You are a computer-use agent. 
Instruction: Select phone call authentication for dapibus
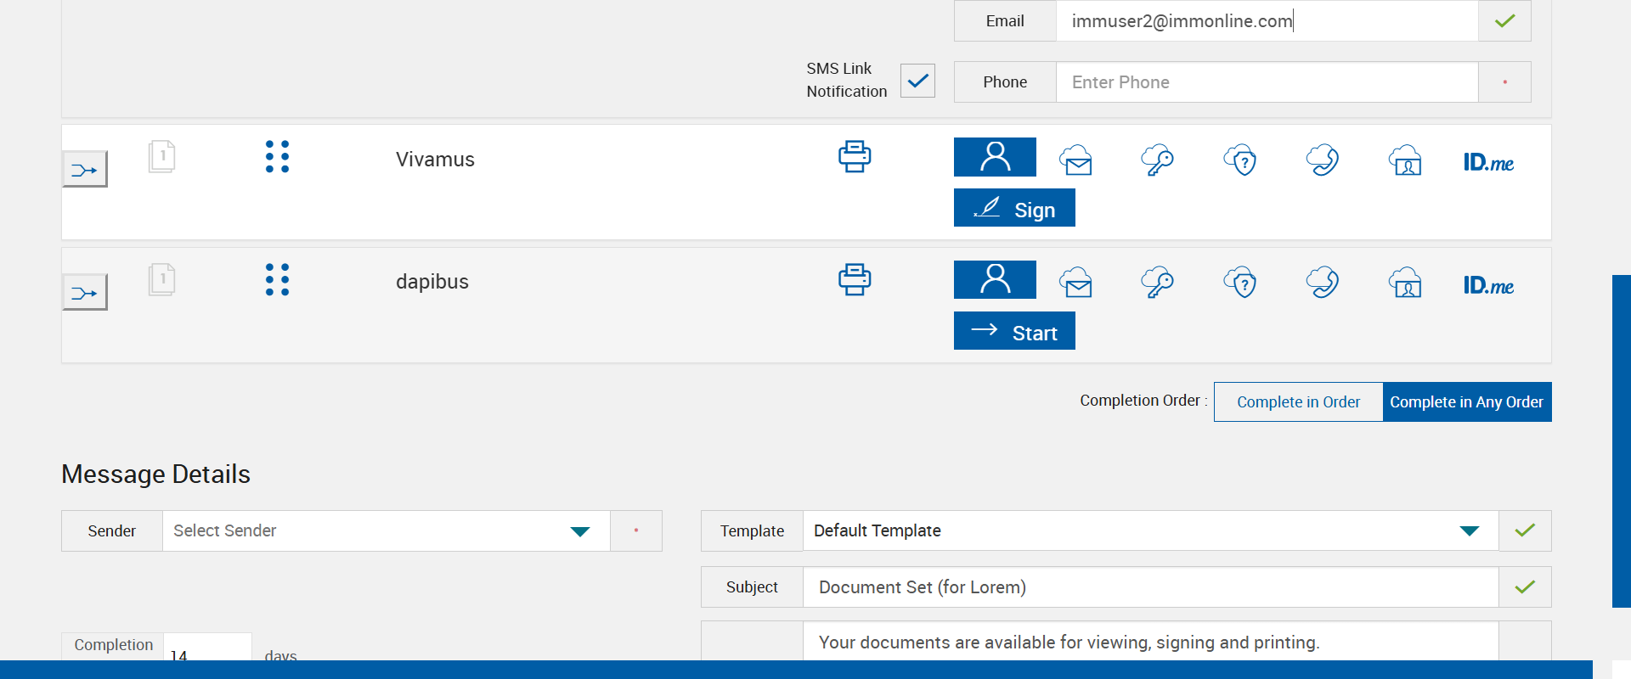click(1323, 283)
